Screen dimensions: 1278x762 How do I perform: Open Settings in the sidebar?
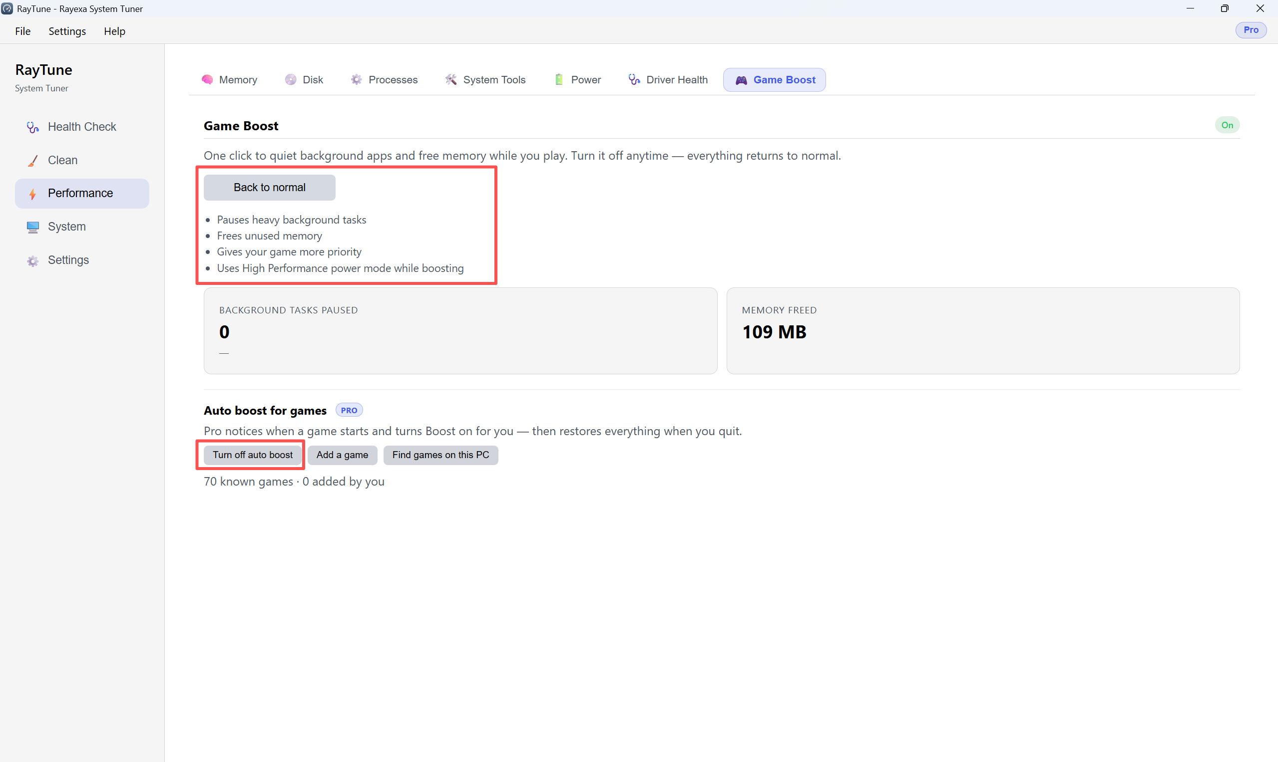(82, 260)
